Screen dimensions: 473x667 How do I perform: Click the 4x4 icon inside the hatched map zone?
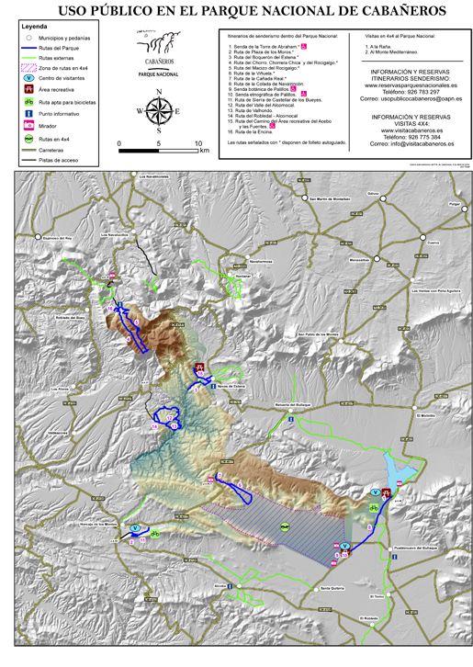pos(285,527)
